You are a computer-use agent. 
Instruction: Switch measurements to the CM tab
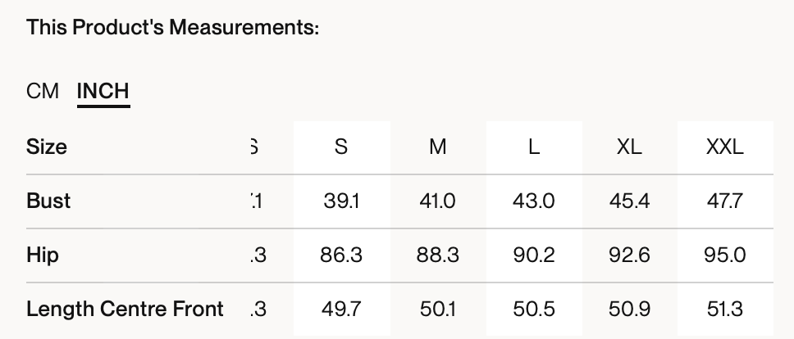coord(43,91)
